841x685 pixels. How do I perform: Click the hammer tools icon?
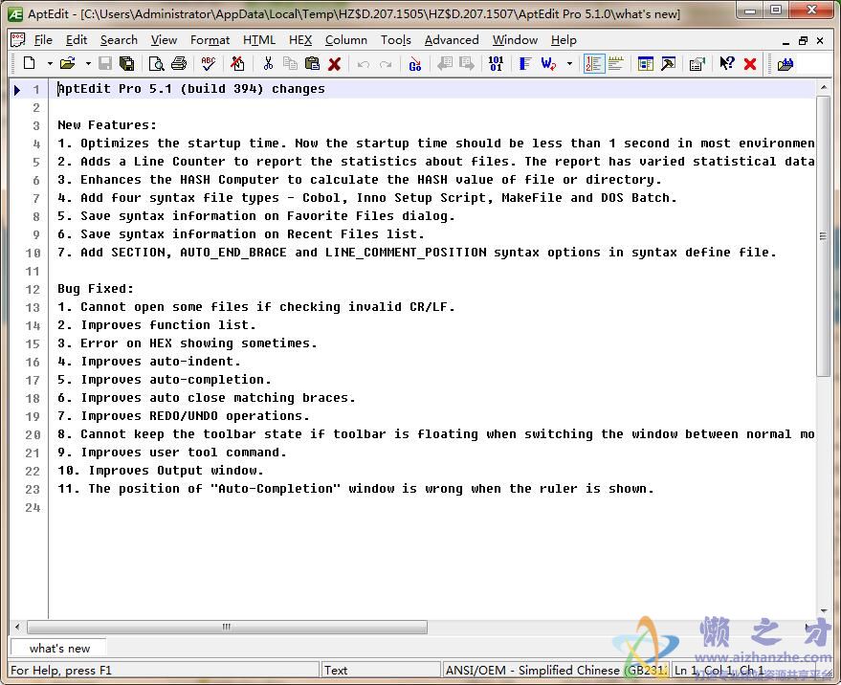668,64
